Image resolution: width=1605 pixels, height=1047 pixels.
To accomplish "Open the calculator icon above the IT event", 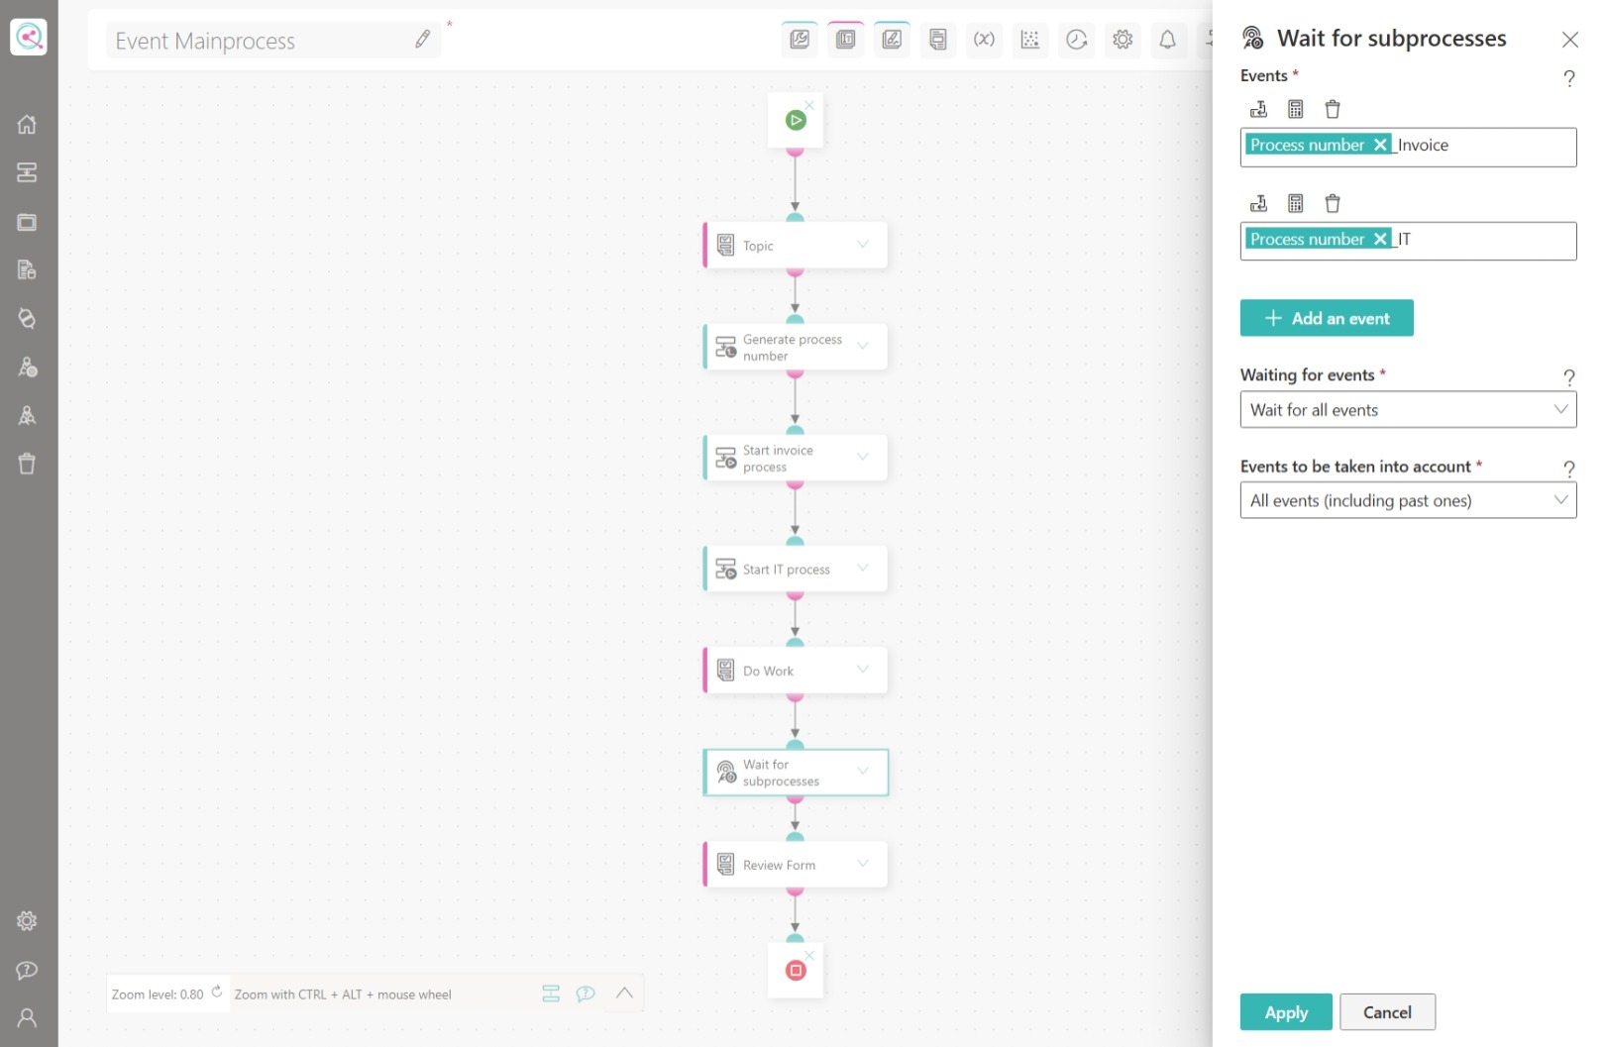I will pyautogui.click(x=1296, y=203).
